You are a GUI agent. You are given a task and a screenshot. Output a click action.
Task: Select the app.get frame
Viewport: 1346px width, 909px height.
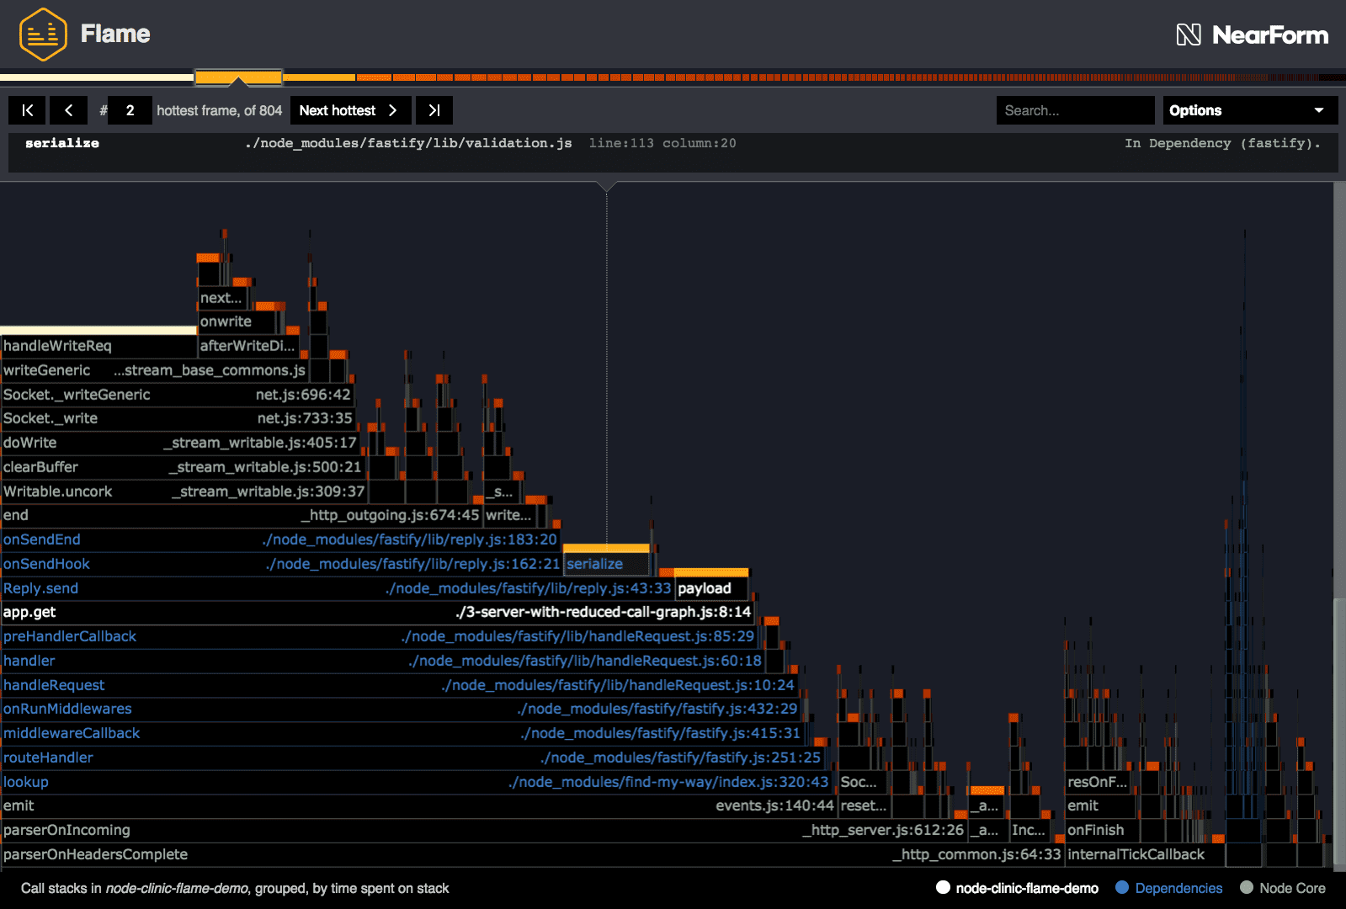[x=377, y=612]
